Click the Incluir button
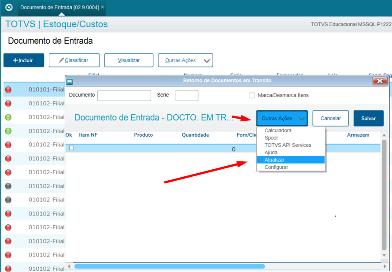392x272 pixels. (x=24, y=60)
